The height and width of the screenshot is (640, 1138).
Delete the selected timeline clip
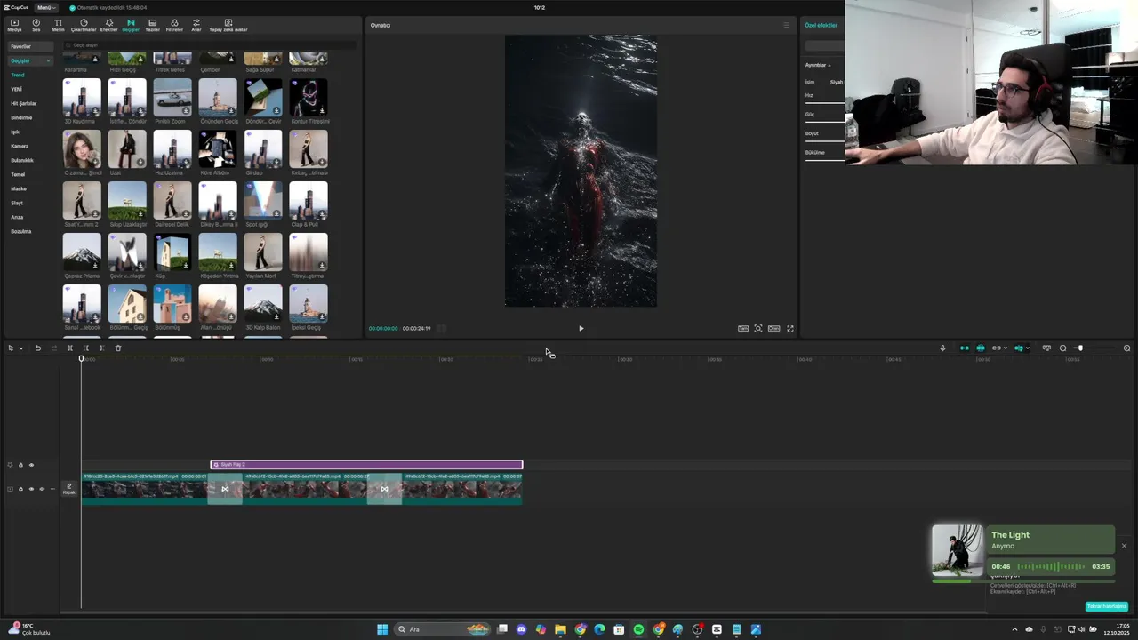(118, 348)
